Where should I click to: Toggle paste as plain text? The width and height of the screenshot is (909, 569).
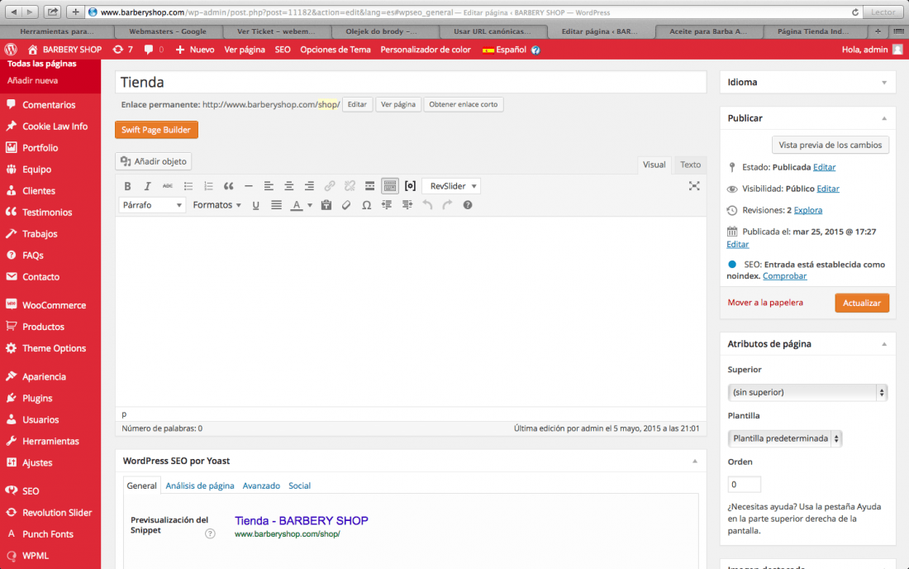click(326, 205)
